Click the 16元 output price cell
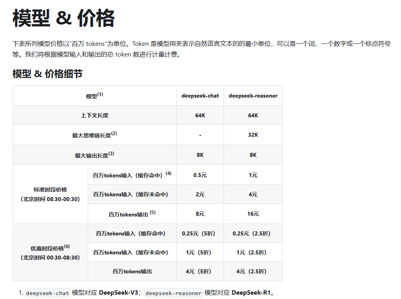 [253, 214]
